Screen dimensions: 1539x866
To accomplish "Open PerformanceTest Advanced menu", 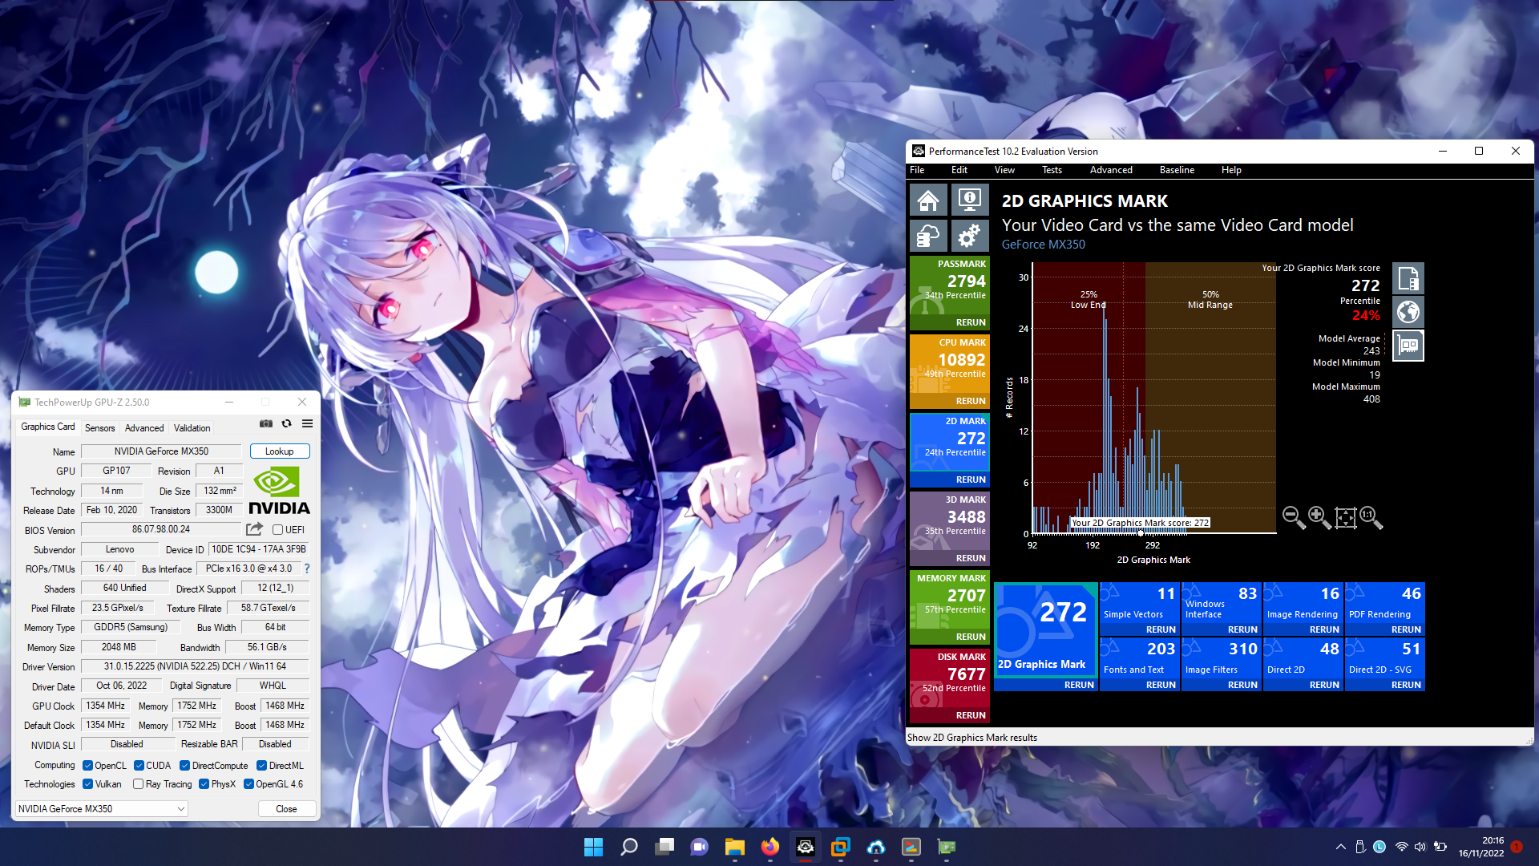I will pos(1111,170).
